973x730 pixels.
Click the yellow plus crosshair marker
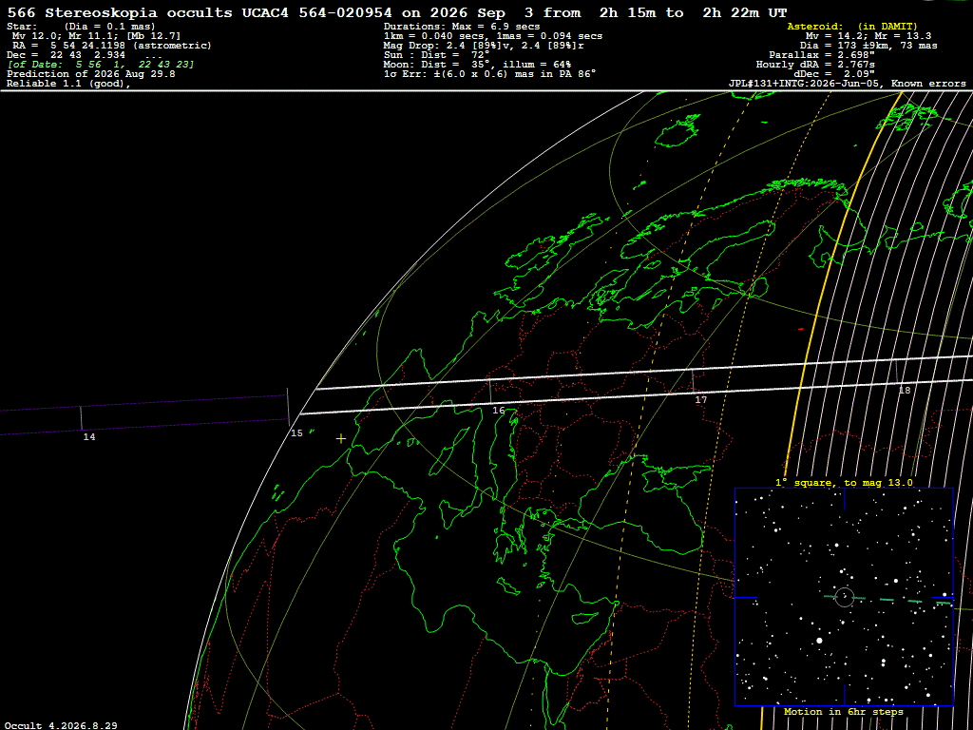(x=341, y=439)
